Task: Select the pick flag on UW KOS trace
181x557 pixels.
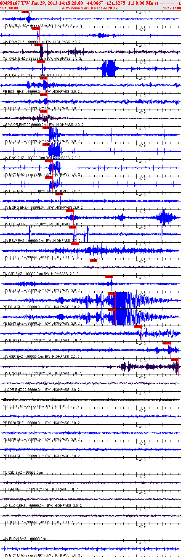Action: pyautogui.click(x=109, y=277)
